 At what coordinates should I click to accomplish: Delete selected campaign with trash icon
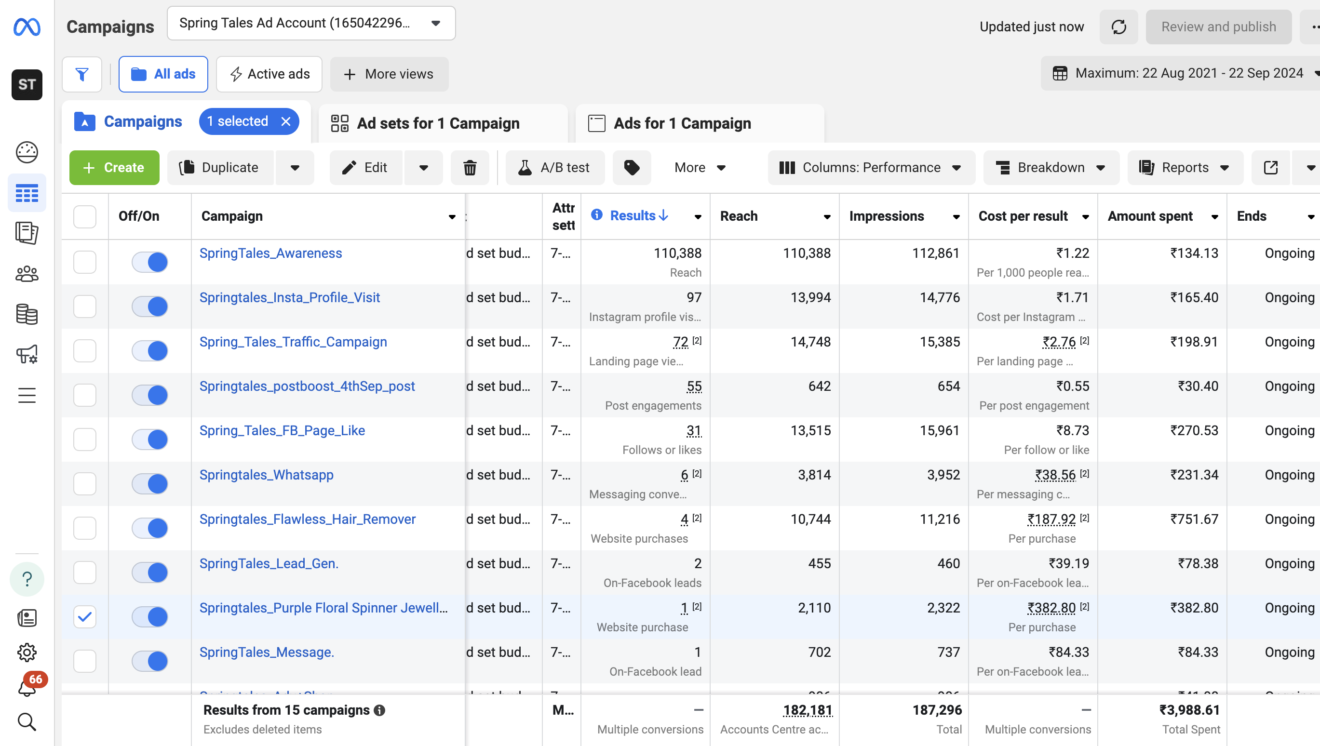coord(470,168)
